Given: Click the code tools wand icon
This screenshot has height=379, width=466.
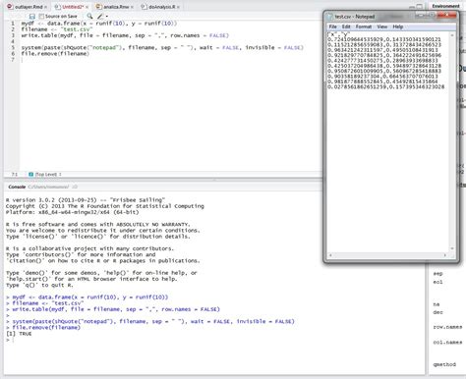Looking at the screenshot, I should (100, 16).
